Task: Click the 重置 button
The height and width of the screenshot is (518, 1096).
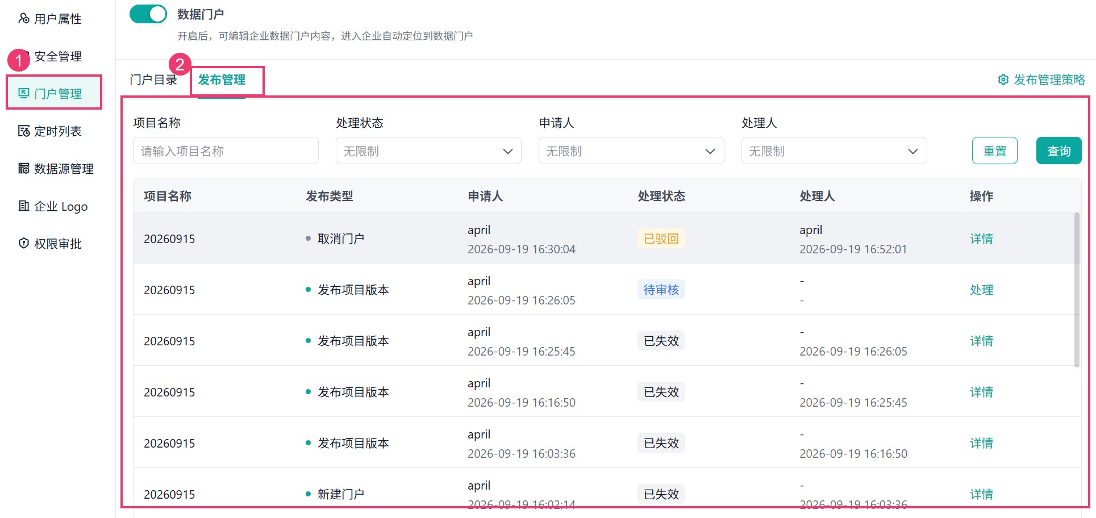Action: coord(995,151)
